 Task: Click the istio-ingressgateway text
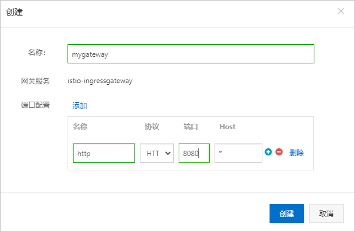point(100,81)
